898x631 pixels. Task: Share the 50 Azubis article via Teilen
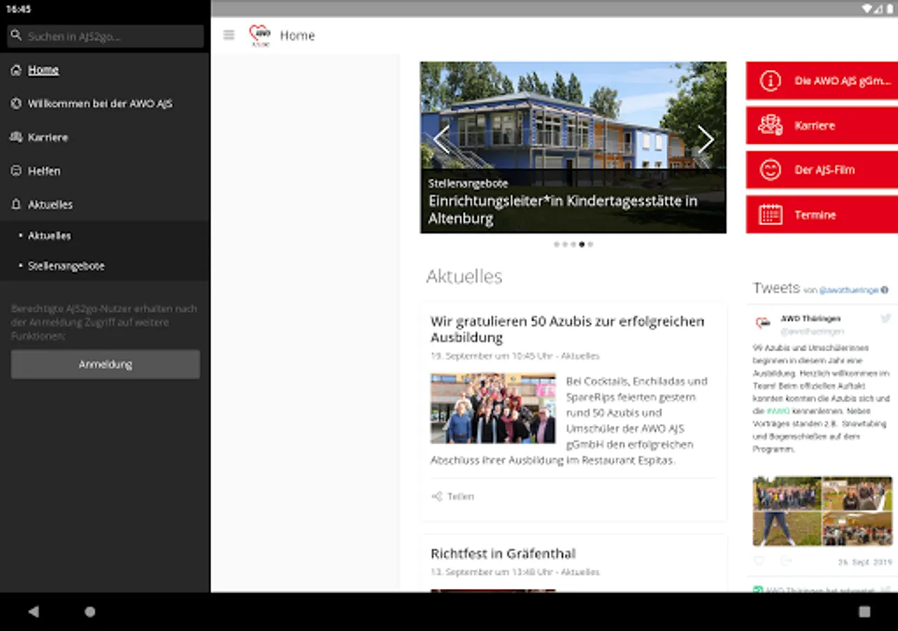[461, 496]
